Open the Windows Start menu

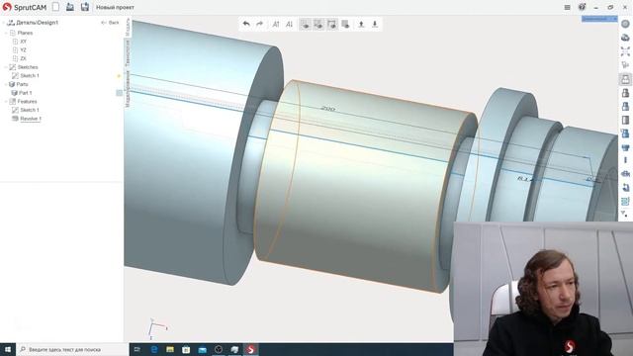pos(8,349)
